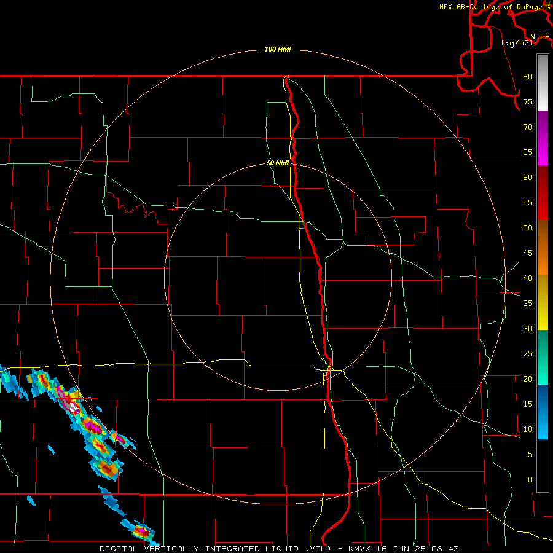Select the 50 NMI range ring label
553x553 pixels.
pos(278,163)
